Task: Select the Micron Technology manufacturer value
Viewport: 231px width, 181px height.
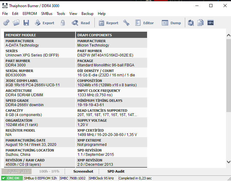Action: pos(93,45)
